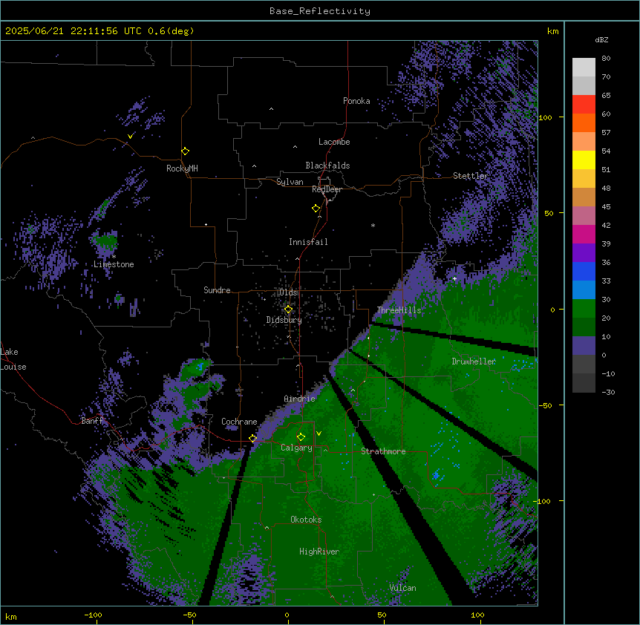The image size is (640, 625).
Task: Click the yellow marker between Olds and Didsbury
Action: 288,310
